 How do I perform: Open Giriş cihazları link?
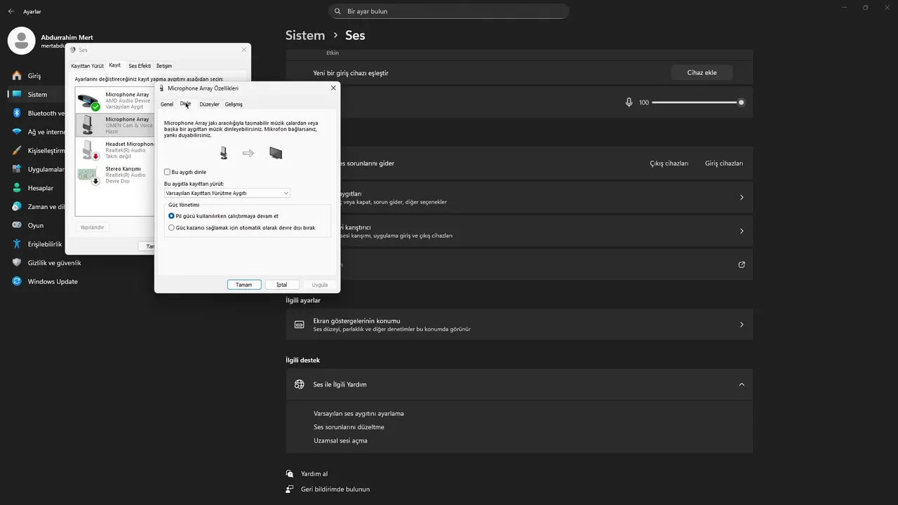(724, 163)
